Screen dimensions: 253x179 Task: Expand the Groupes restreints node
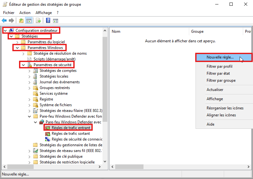[30, 88]
